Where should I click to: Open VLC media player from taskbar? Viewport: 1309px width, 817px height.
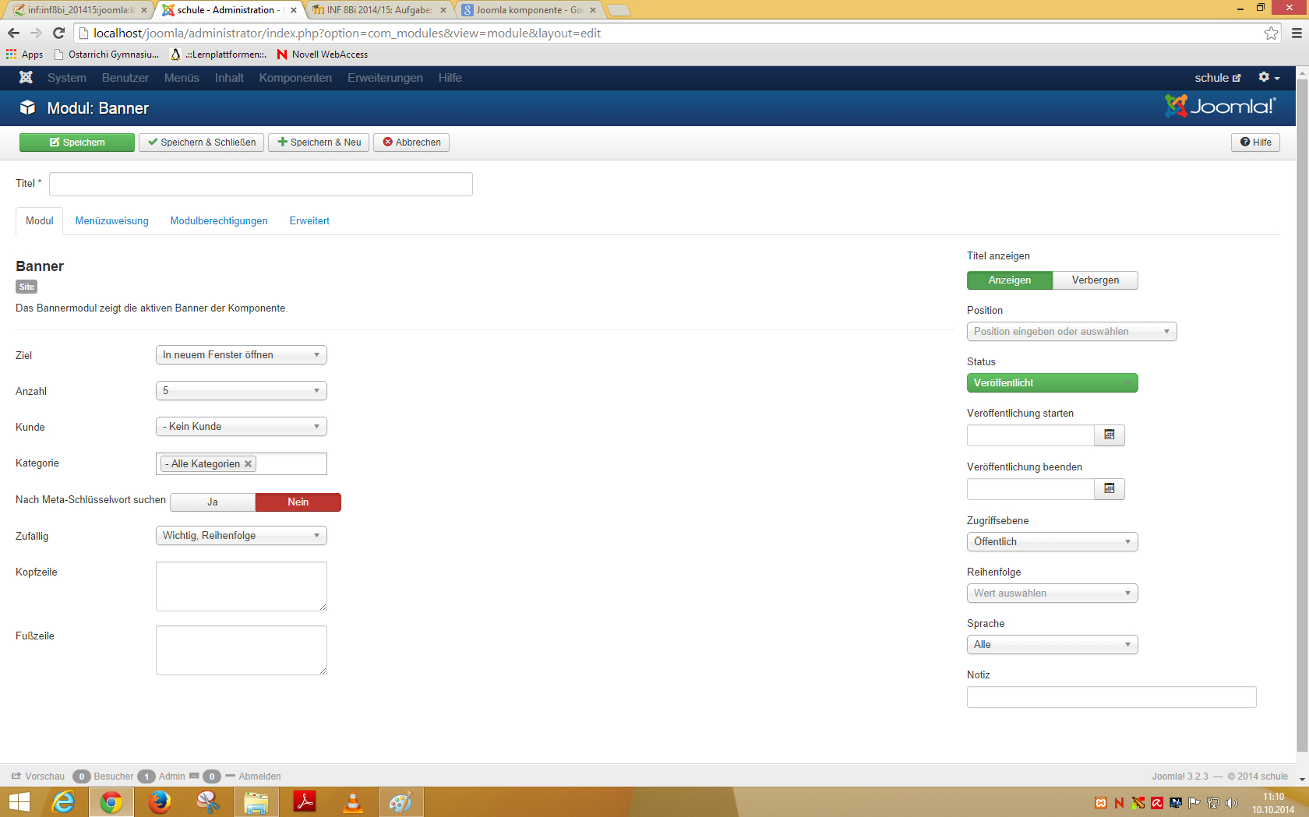[x=352, y=801]
